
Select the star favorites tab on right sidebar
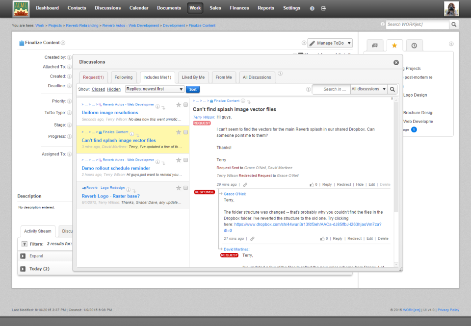[394, 45]
